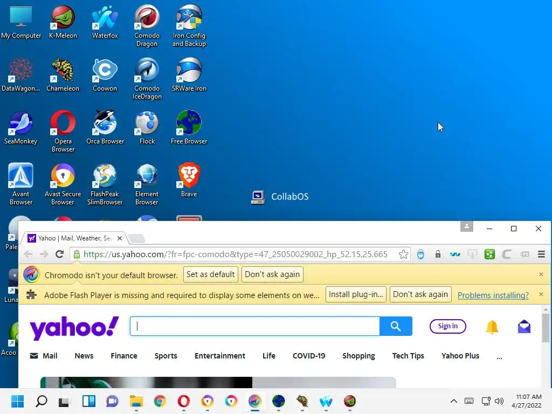Open Mail in Yahoo navigation
Image resolution: width=552 pixels, height=414 pixels.
(44, 356)
